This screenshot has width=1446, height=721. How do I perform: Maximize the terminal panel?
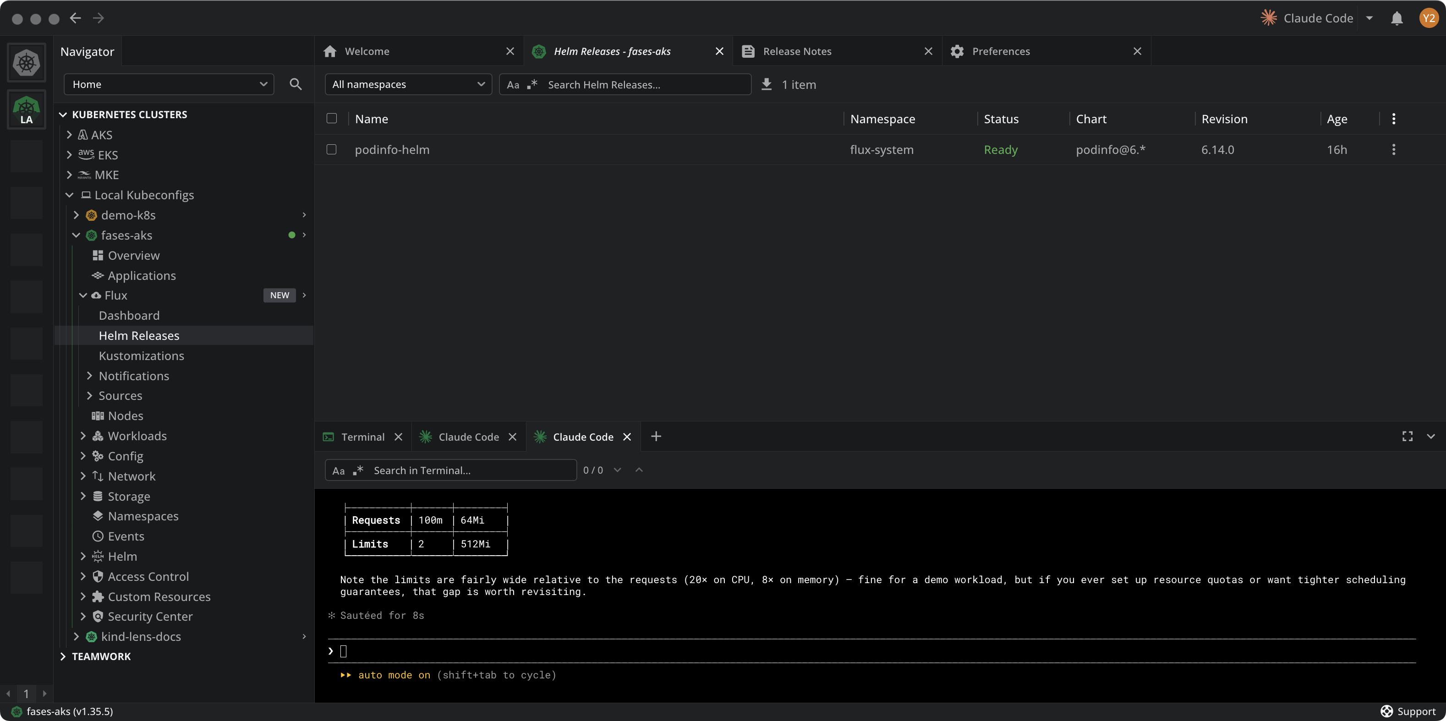coord(1407,436)
